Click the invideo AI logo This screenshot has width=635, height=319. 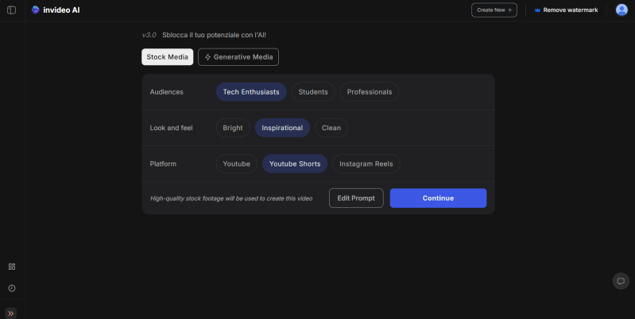pos(56,10)
